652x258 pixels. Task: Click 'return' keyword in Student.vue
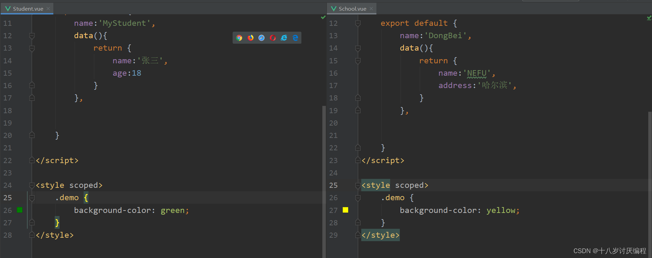(x=108, y=48)
